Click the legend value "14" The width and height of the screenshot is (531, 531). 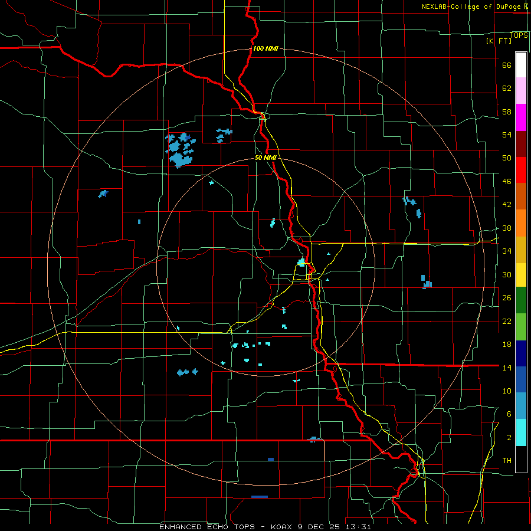(x=507, y=368)
